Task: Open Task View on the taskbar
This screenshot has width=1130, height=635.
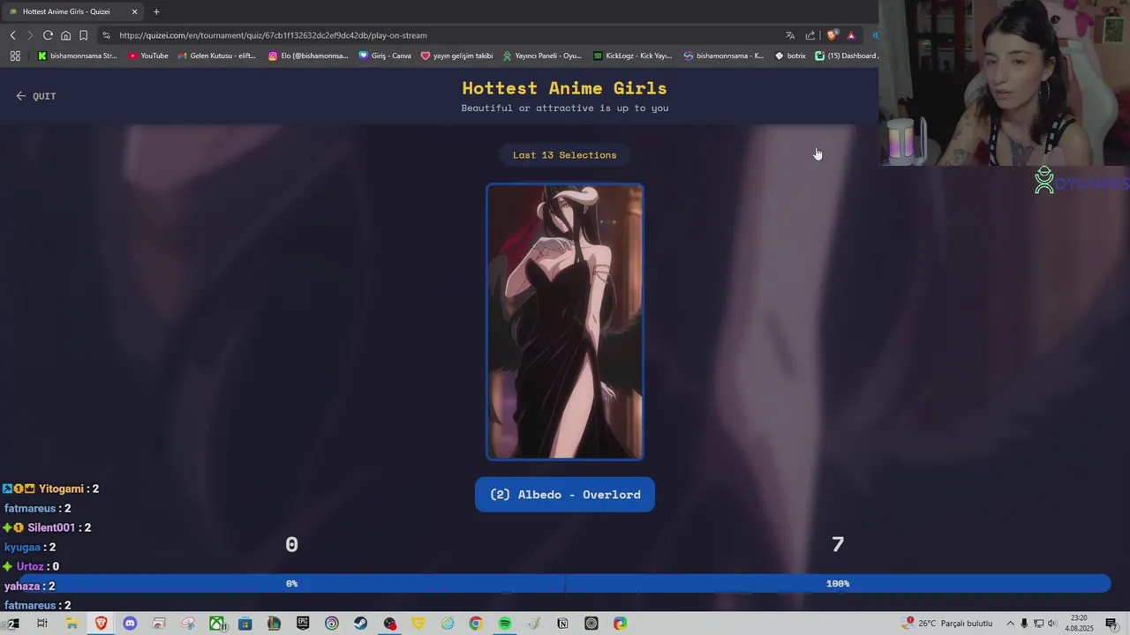Action: coord(41,624)
